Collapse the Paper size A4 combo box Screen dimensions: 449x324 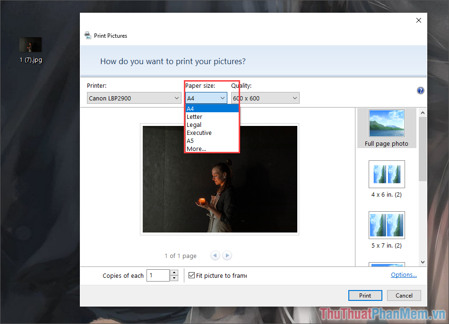(206, 98)
